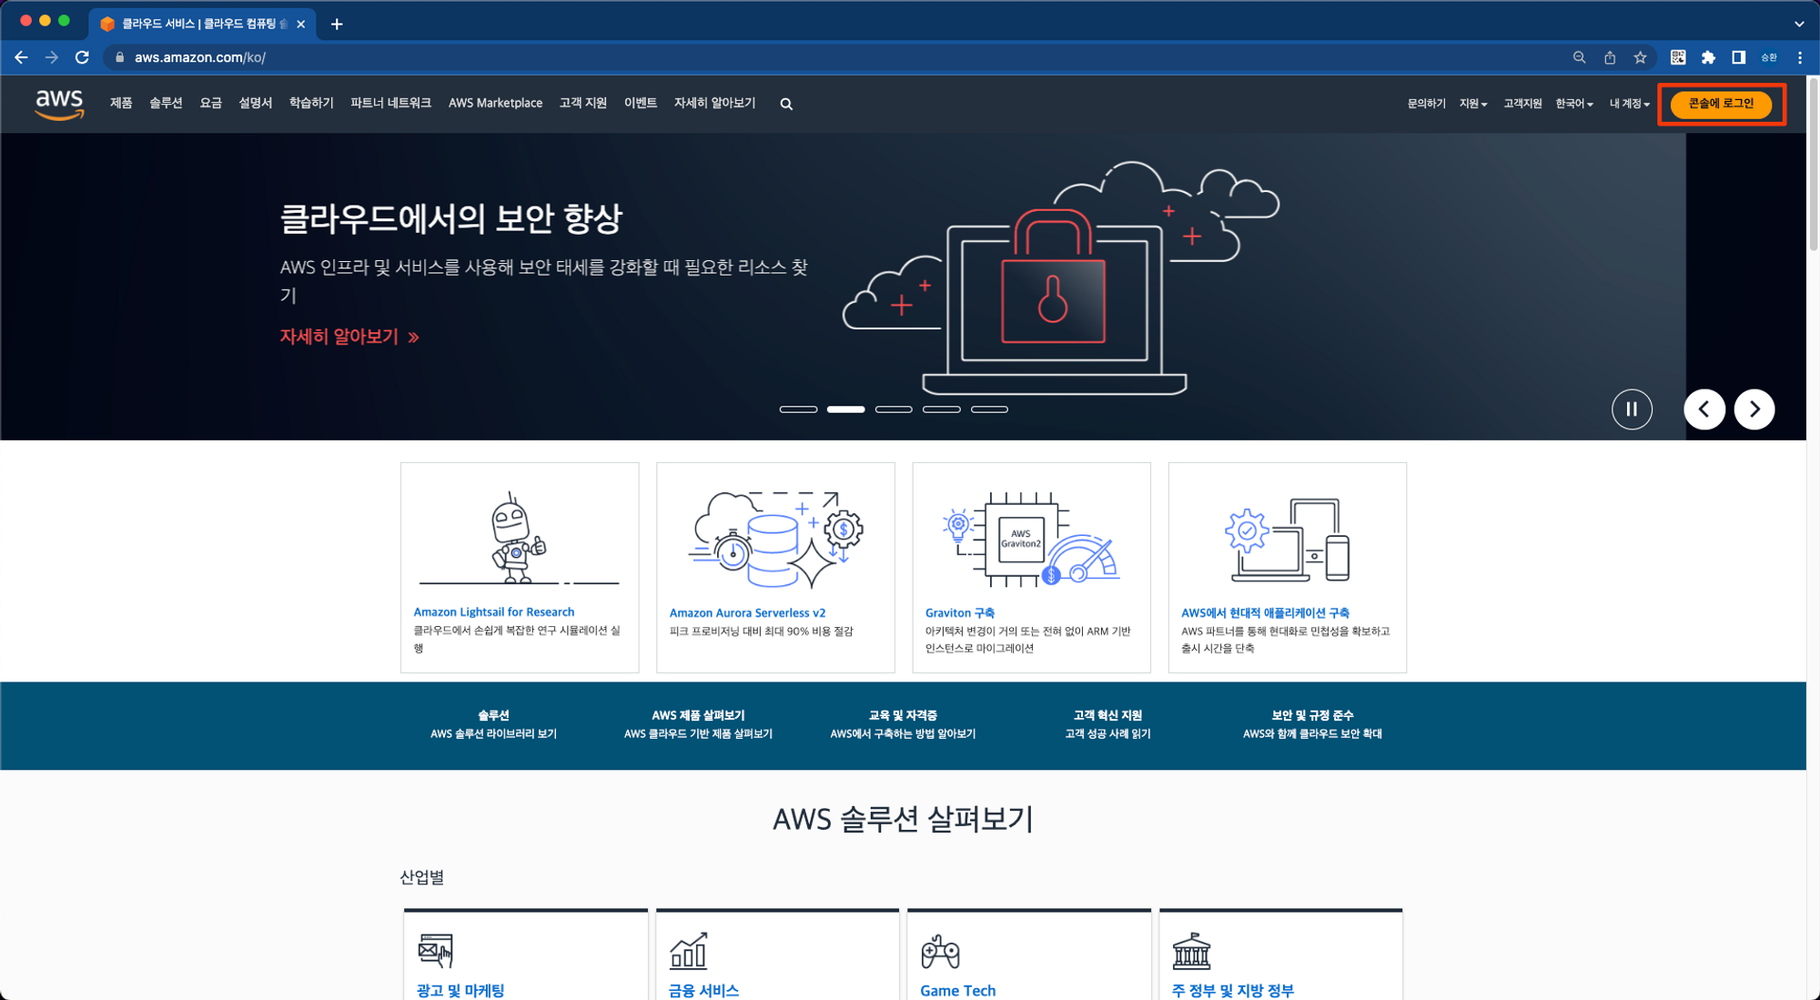
Task: Expand the 지원 support dropdown
Action: tap(1472, 104)
